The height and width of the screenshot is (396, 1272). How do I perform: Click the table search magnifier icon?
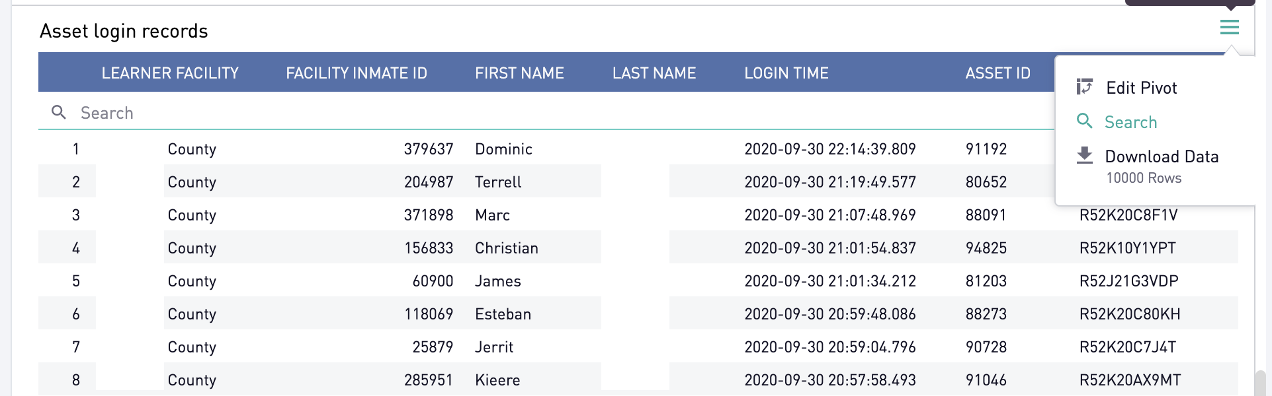pos(59,112)
